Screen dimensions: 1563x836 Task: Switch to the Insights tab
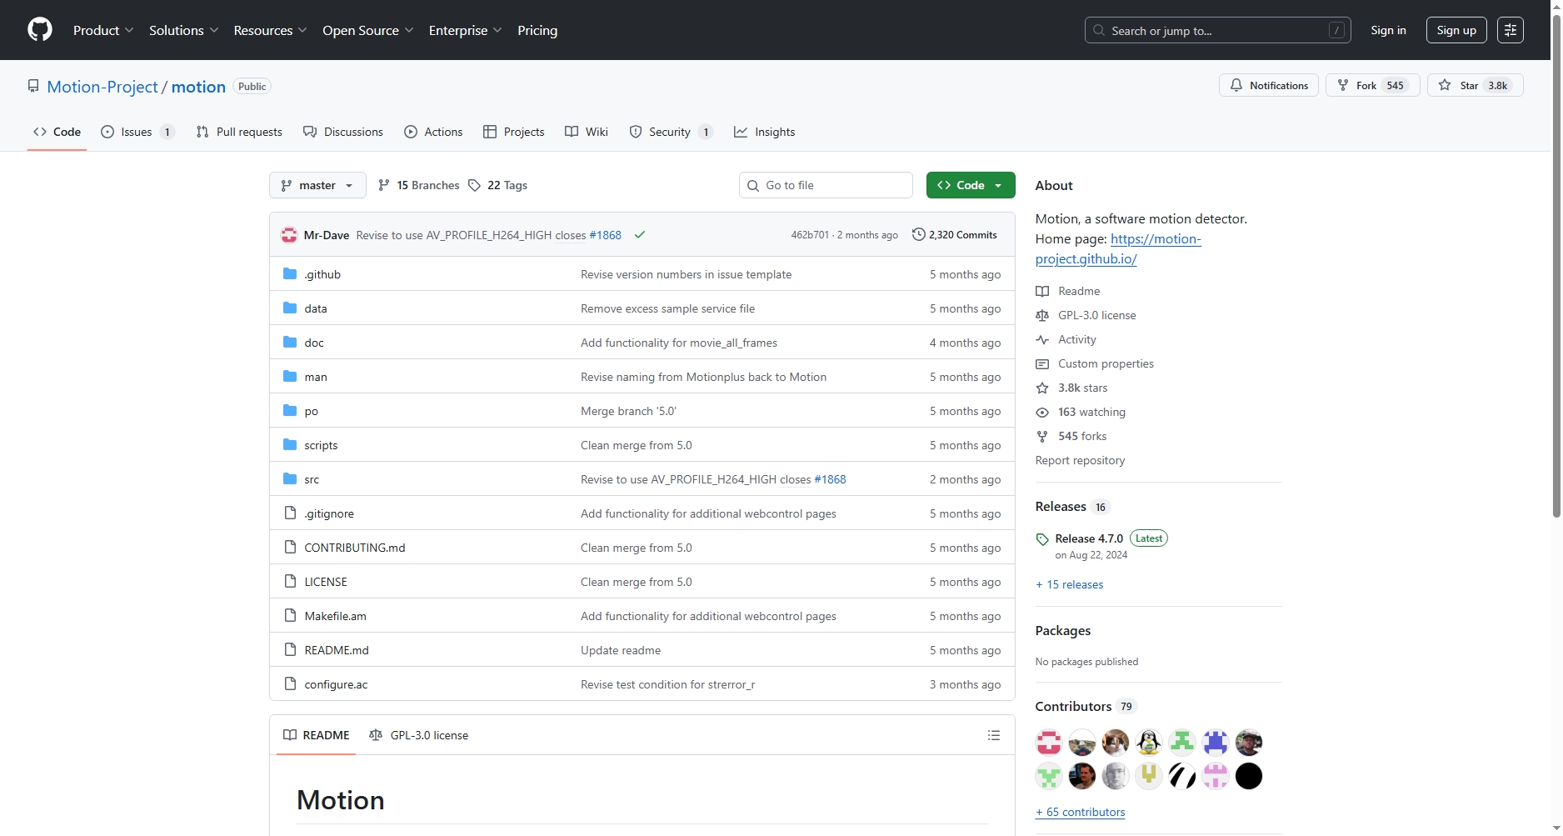tap(765, 132)
